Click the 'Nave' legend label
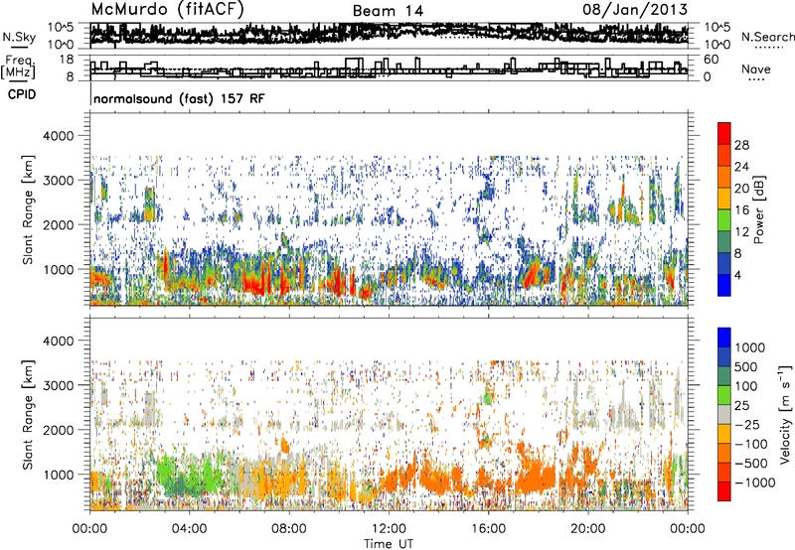 tap(756, 69)
